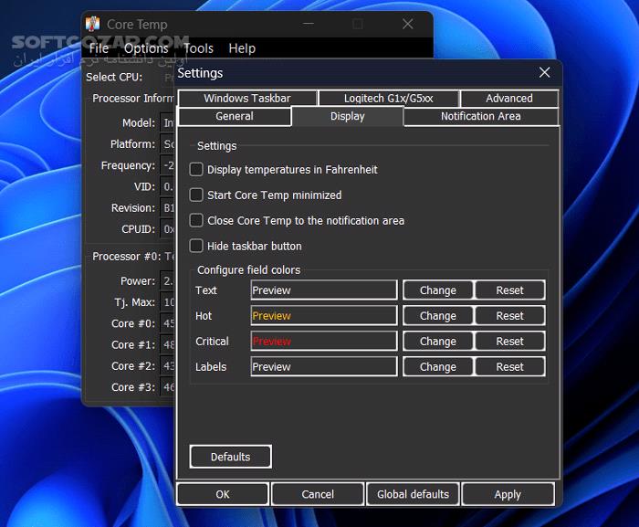The width and height of the screenshot is (639, 527).
Task: Click Apply to save settings
Action: pos(508,494)
